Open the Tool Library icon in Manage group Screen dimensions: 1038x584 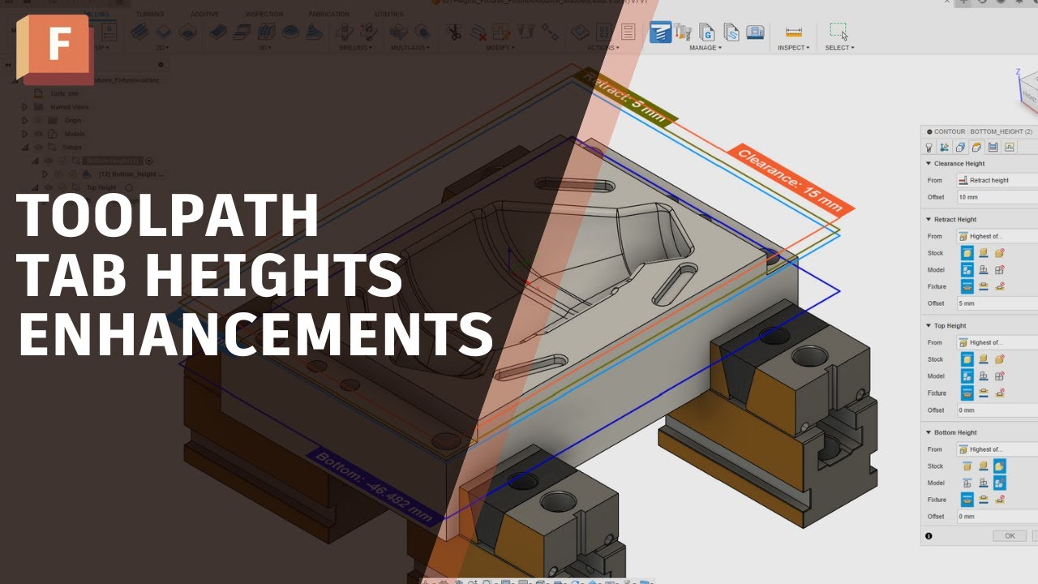(684, 32)
